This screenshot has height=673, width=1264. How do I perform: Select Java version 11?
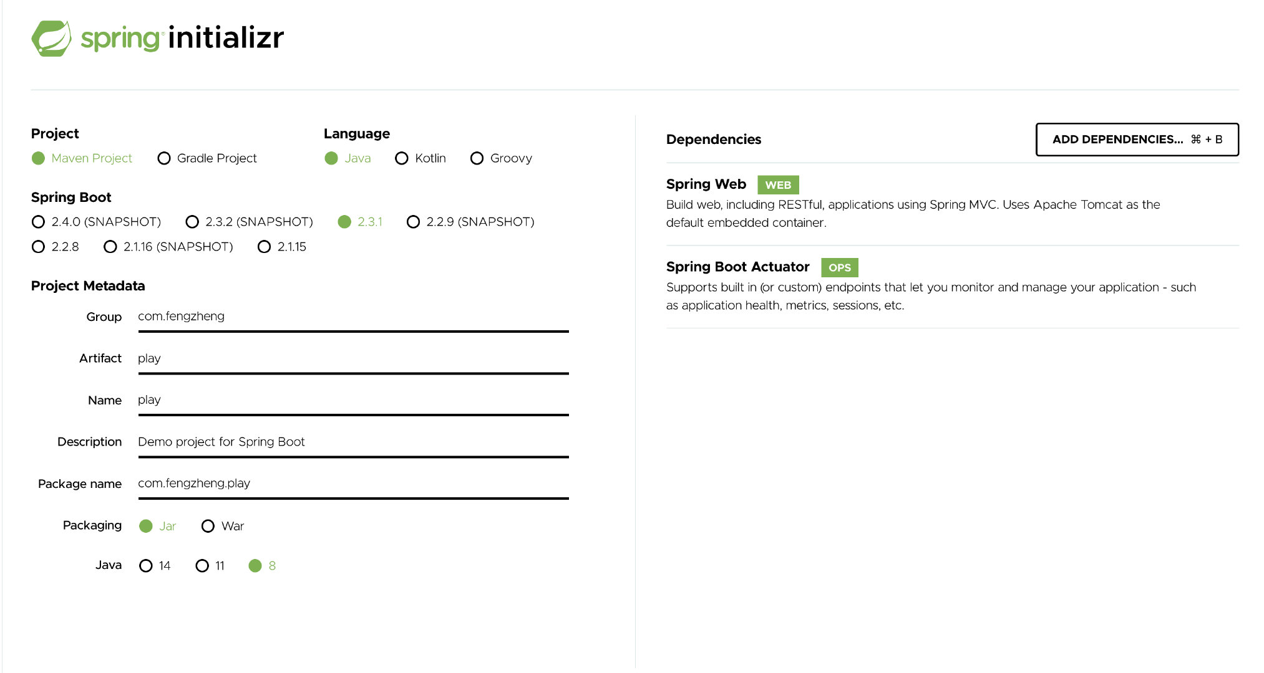click(202, 566)
